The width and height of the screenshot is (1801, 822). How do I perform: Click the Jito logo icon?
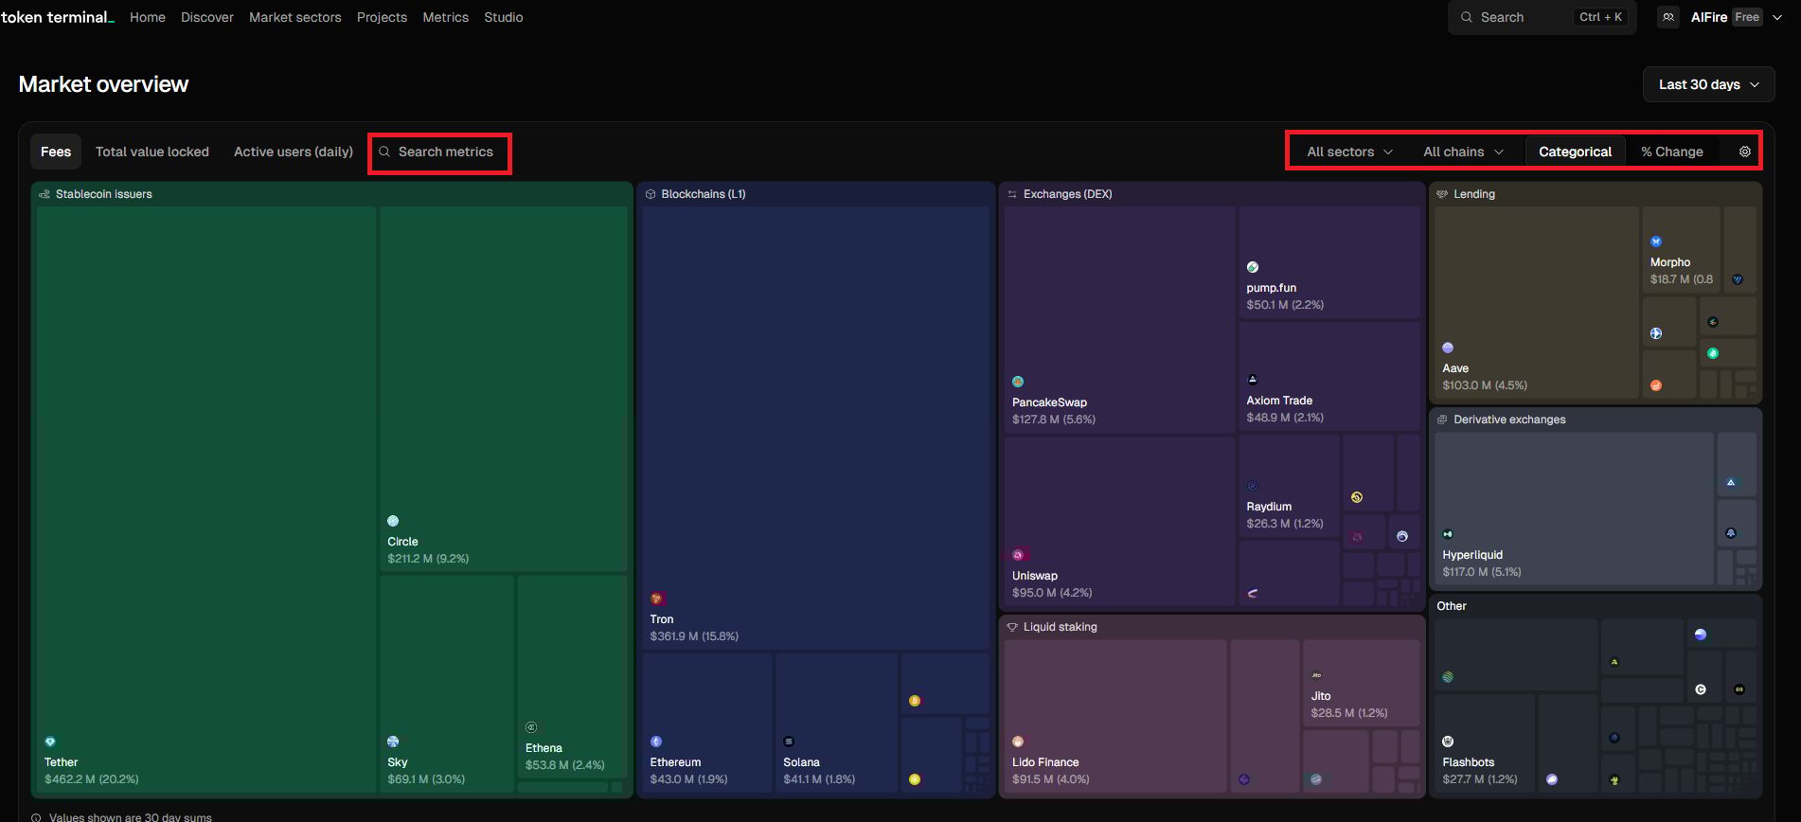click(1316, 675)
